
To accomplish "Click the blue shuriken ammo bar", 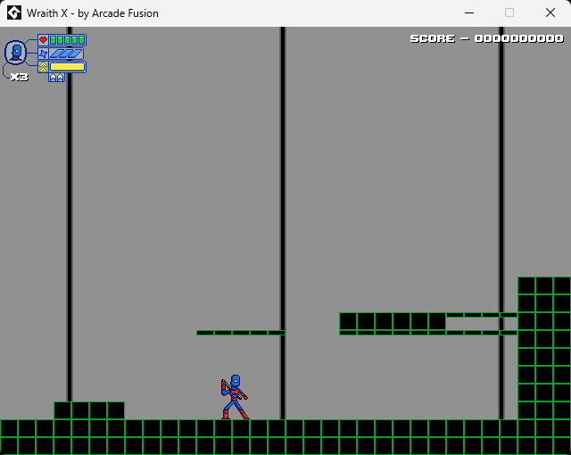I will pos(66,54).
